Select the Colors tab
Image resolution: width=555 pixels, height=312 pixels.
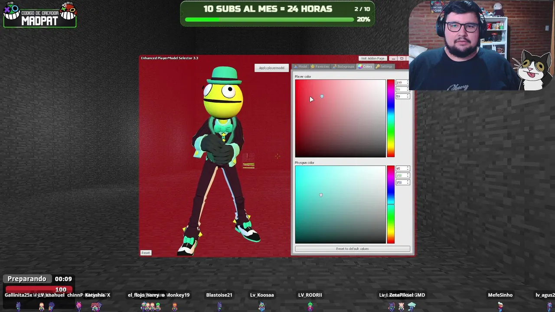pyautogui.click(x=365, y=66)
